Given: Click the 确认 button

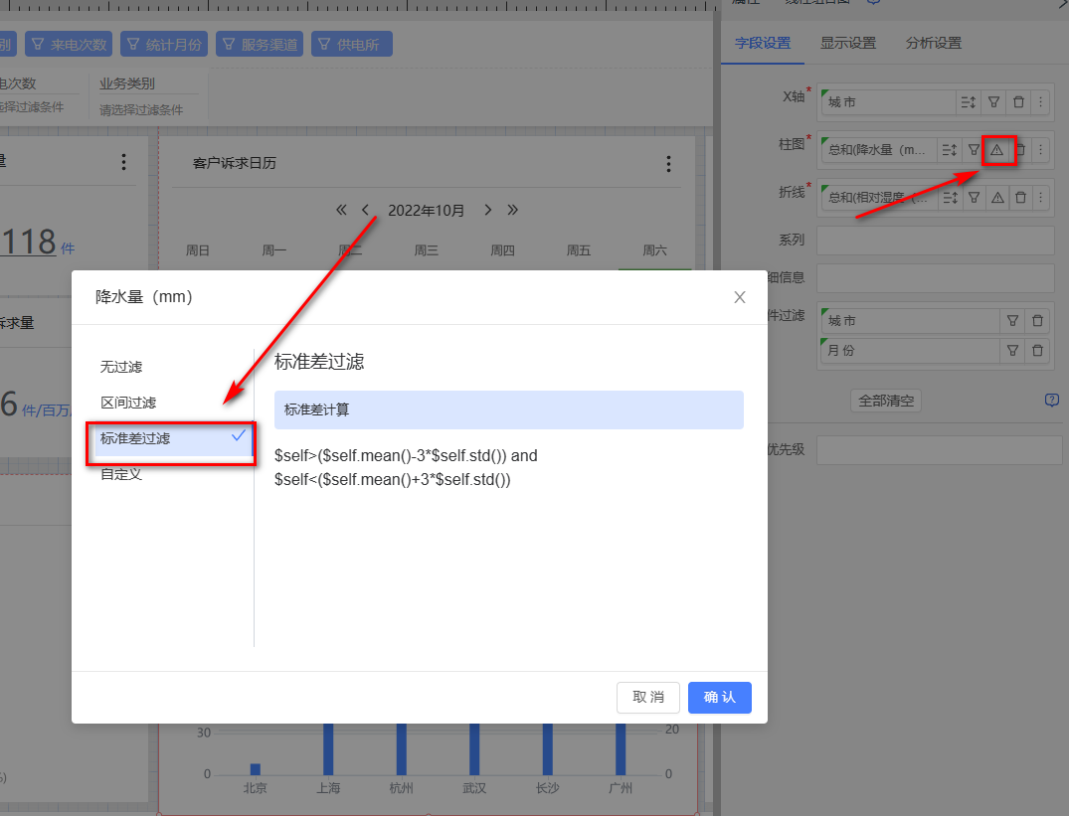Looking at the screenshot, I should 719,698.
